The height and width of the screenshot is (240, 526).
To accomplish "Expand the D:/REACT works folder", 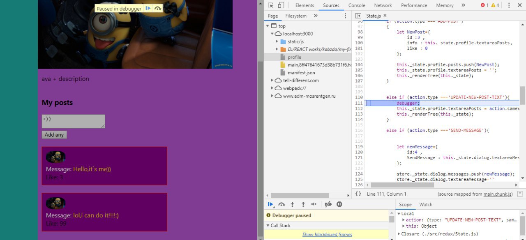I will click(x=277, y=49).
